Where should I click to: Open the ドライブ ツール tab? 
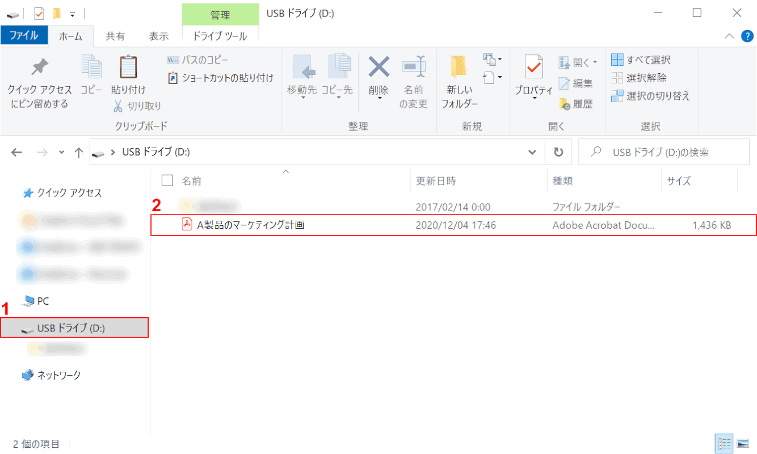point(220,36)
